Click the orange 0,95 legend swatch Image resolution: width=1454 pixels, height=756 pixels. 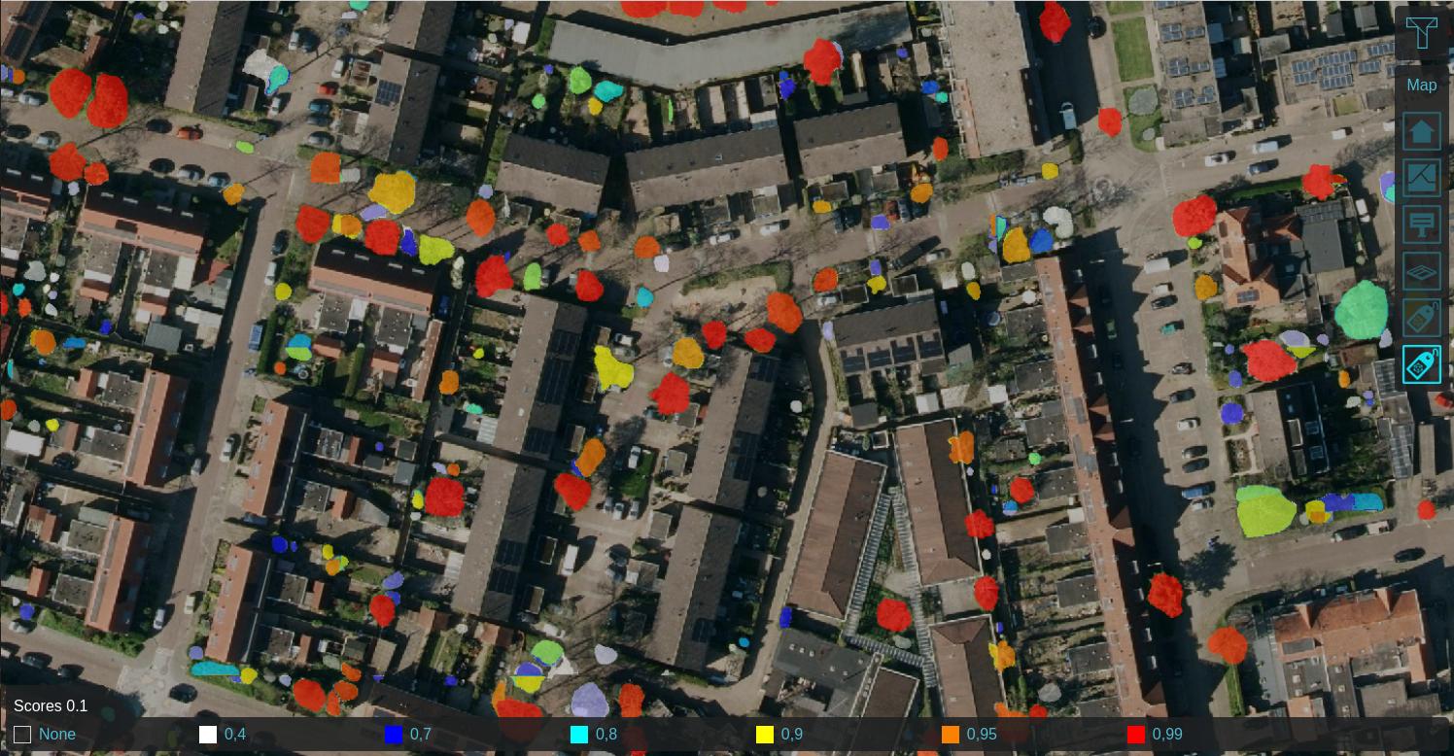[951, 735]
